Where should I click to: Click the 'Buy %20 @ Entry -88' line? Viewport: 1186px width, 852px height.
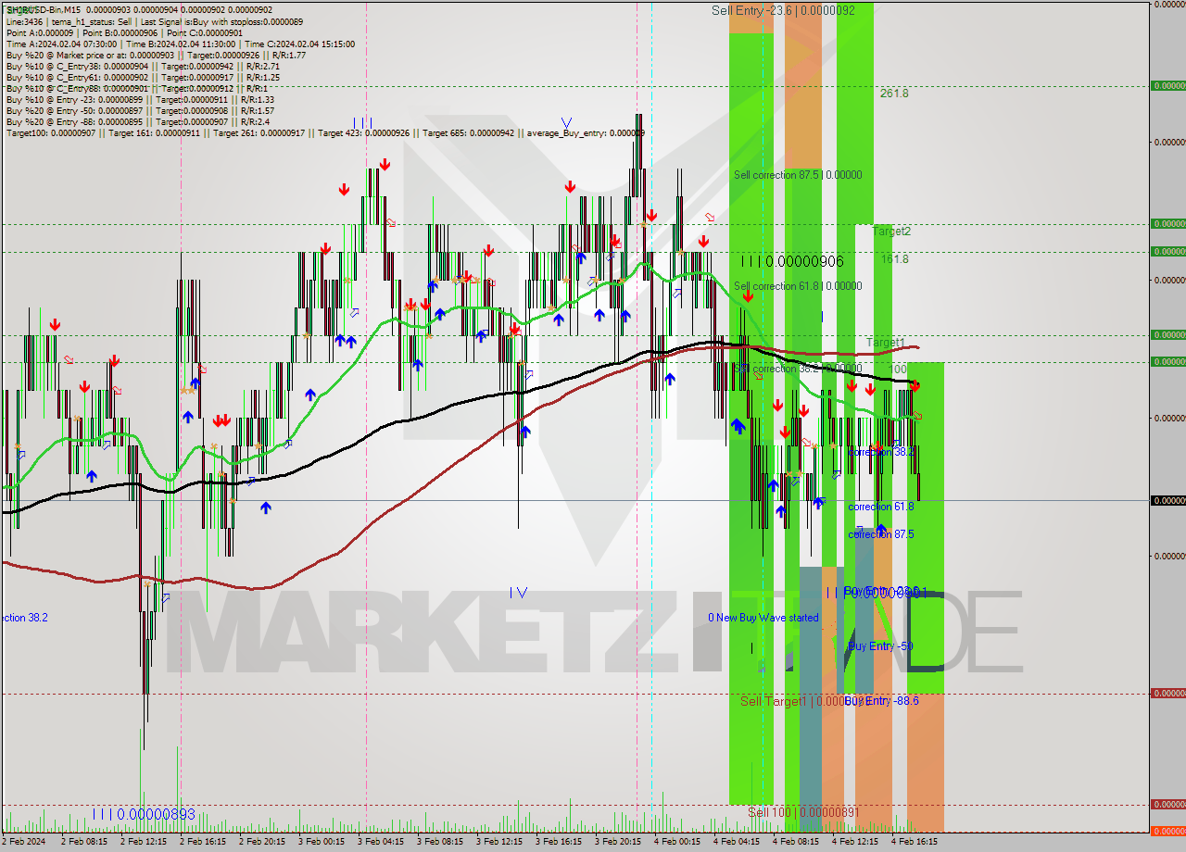138,121
